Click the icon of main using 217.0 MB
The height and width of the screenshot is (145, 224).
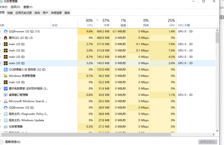[x=6, y=44]
